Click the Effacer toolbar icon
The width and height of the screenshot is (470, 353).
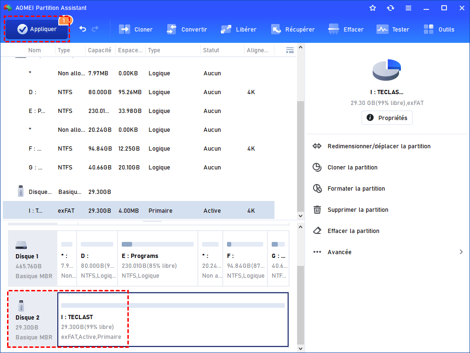[346, 29]
